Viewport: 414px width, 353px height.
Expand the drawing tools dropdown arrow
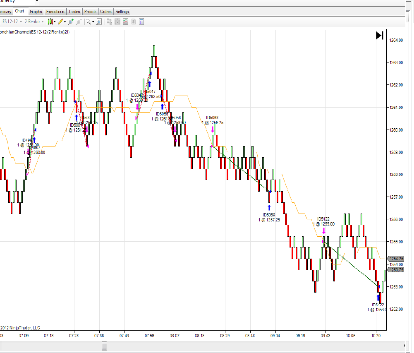(65, 22)
